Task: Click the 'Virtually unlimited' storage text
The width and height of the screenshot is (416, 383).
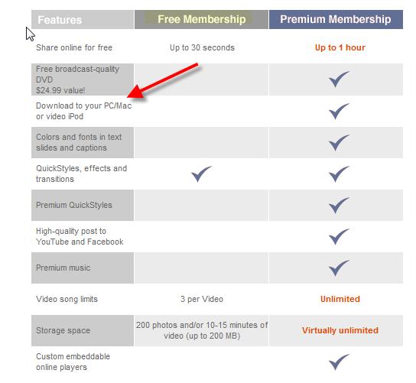Action: pyautogui.click(x=340, y=330)
